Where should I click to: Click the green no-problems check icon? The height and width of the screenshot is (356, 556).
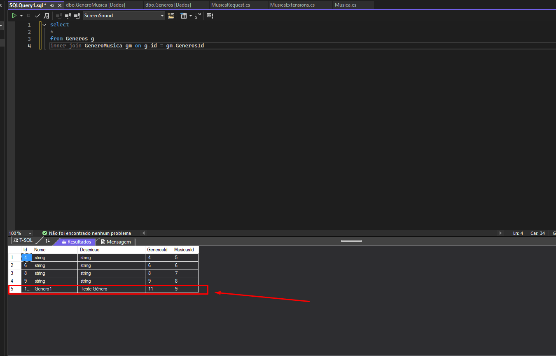pyautogui.click(x=44, y=233)
